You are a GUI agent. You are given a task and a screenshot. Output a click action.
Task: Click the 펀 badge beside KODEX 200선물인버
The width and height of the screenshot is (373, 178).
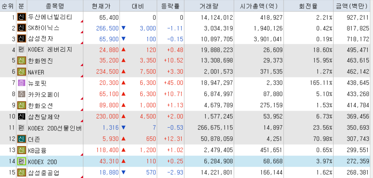pos(21,128)
